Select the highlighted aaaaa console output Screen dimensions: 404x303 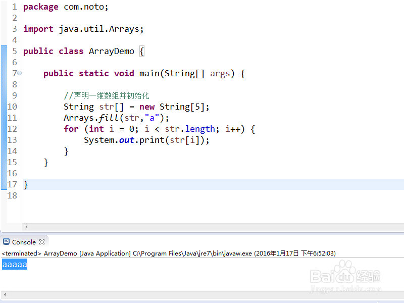pos(14,264)
